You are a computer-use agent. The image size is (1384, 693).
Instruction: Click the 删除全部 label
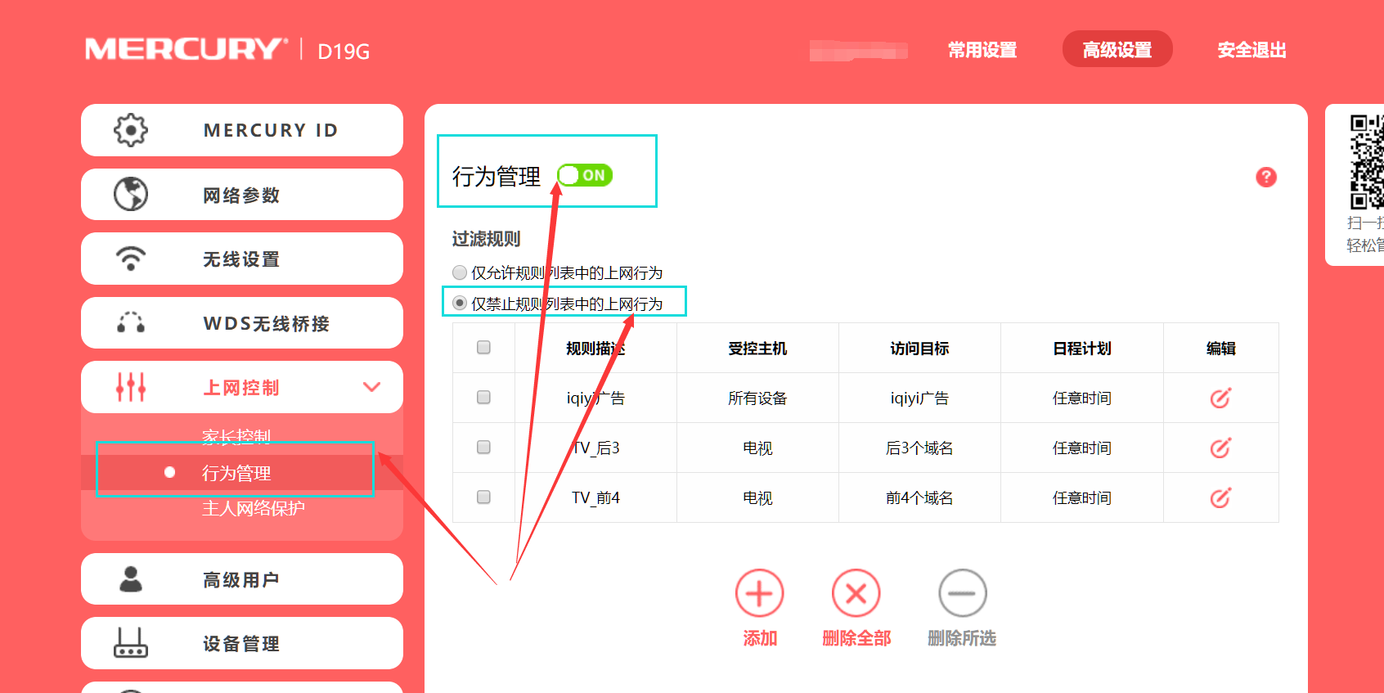point(856,638)
